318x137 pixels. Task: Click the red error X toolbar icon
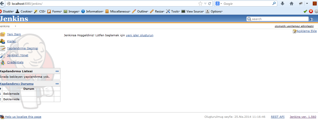pos(311,11)
